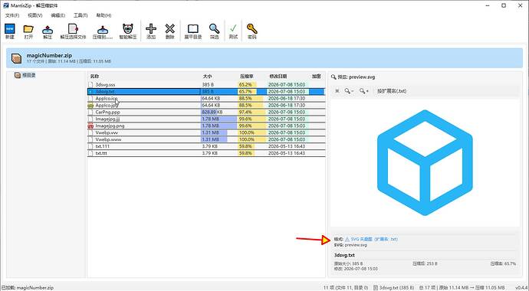Extract selected files using 解压选择文件 icon
The image size is (529, 291).
73,29
